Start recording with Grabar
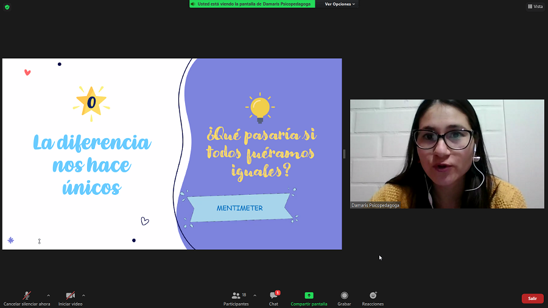The height and width of the screenshot is (308, 548). click(344, 299)
